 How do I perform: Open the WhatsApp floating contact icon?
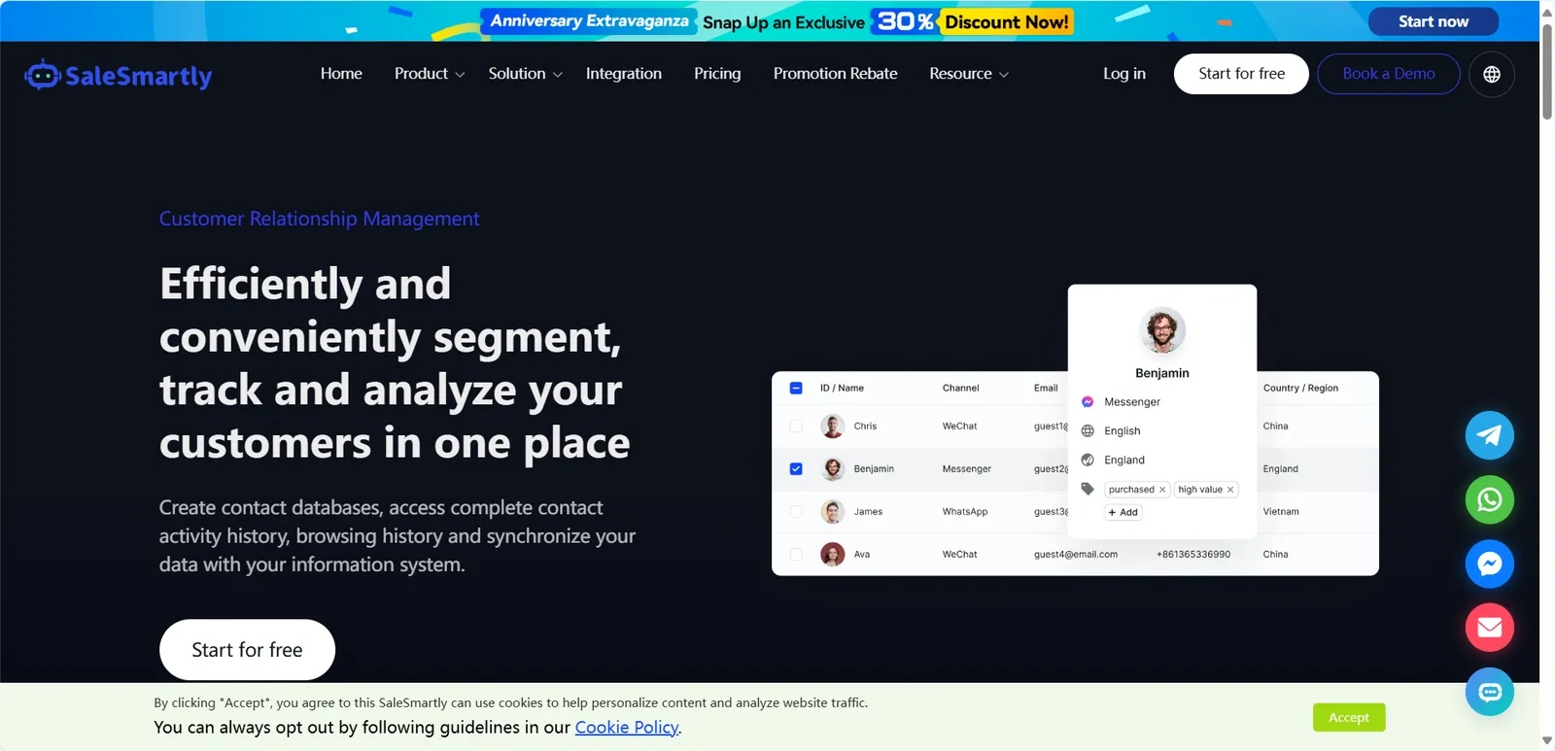click(1489, 499)
